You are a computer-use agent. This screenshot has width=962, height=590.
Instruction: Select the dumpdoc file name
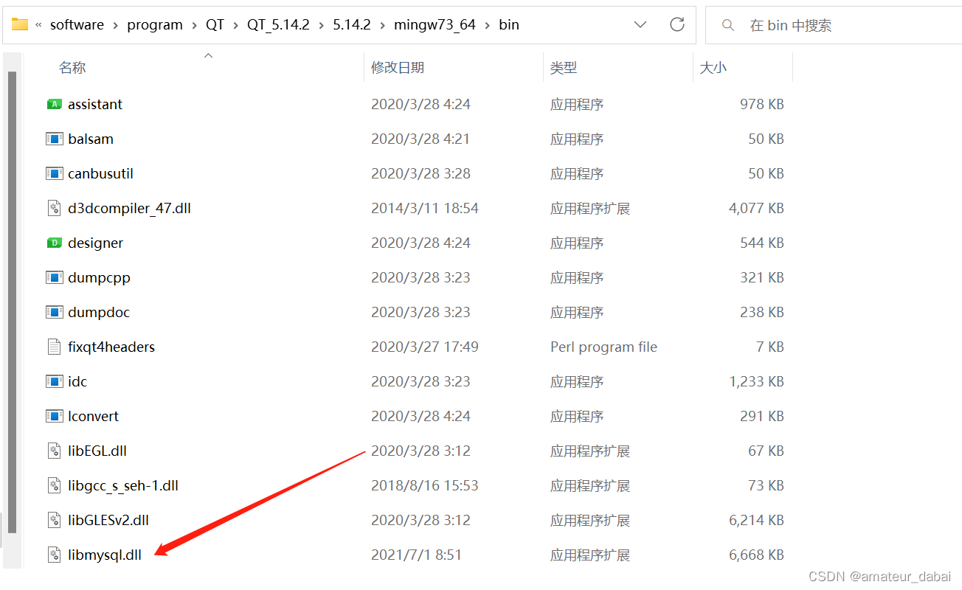(99, 312)
